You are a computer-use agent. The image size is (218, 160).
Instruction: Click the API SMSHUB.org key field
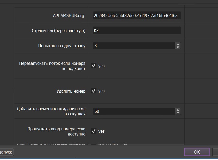click(137, 15)
